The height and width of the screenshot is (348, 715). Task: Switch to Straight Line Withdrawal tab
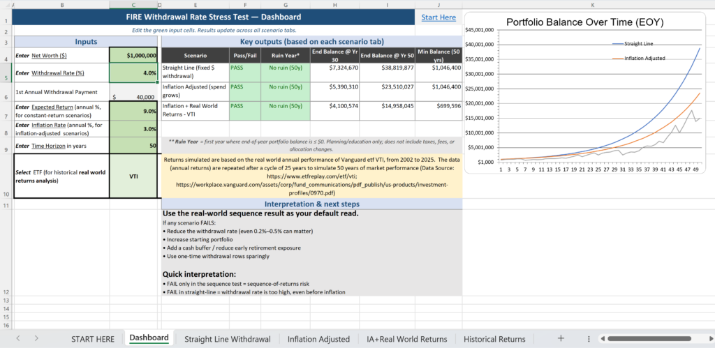click(x=227, y=339)
